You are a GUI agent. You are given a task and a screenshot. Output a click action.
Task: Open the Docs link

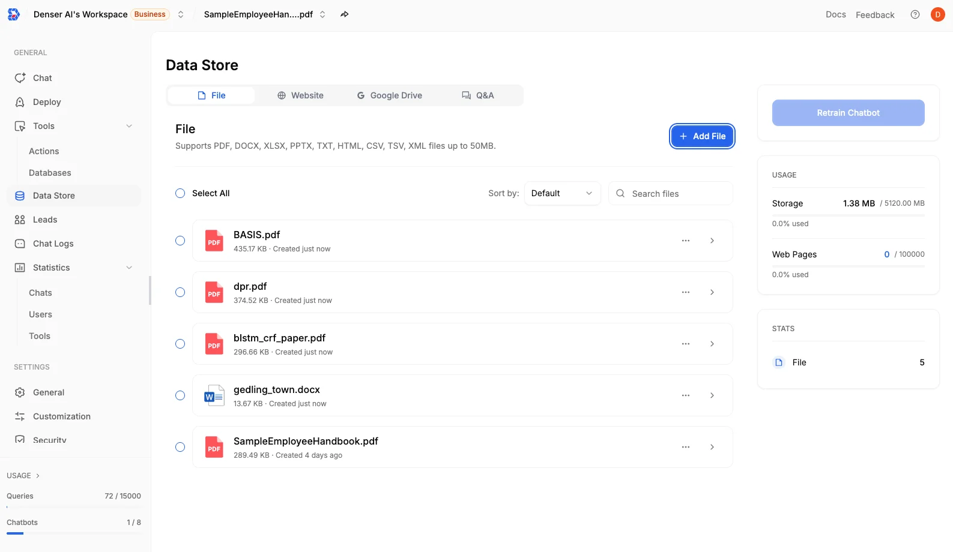[835, 14]
